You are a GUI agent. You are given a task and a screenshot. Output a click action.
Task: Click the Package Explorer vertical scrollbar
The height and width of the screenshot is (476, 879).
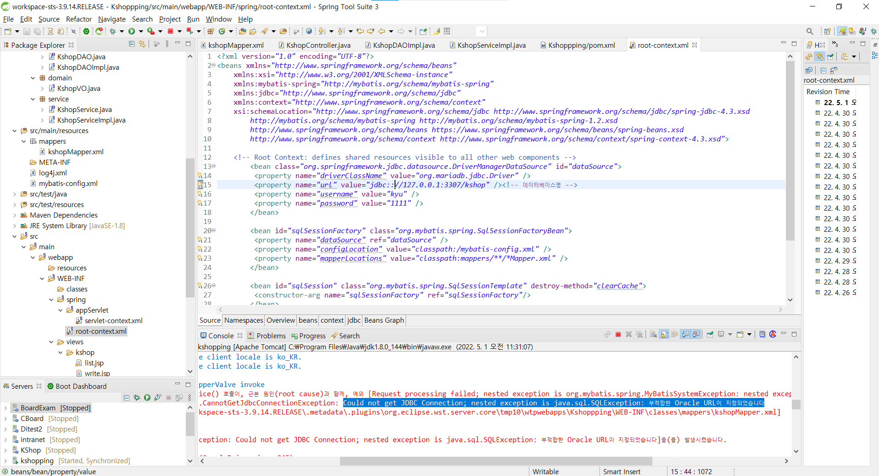(190, 227)
